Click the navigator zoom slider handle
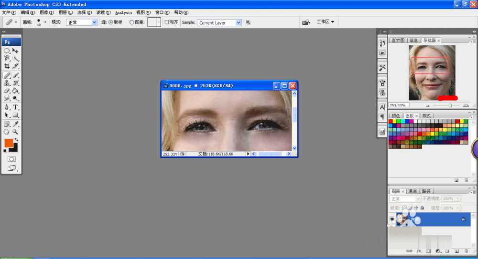The image size is (478, 259). 450,105
